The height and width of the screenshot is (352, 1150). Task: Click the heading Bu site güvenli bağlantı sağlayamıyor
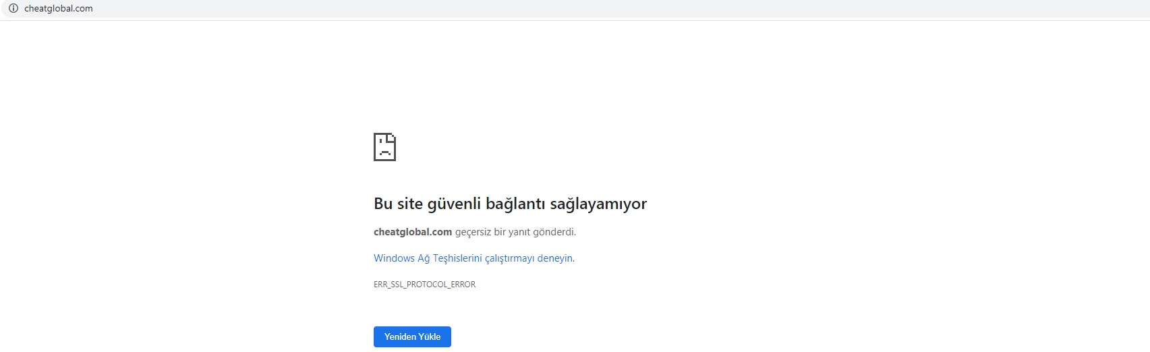pyautogui.click(x=510, y=204)
